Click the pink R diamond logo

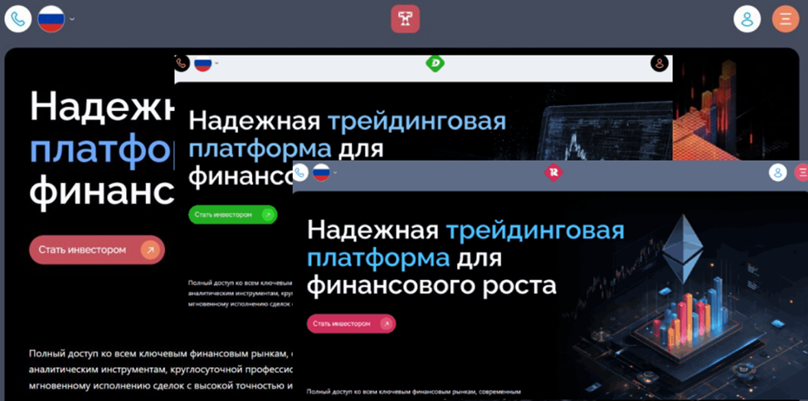coord(553,173)
